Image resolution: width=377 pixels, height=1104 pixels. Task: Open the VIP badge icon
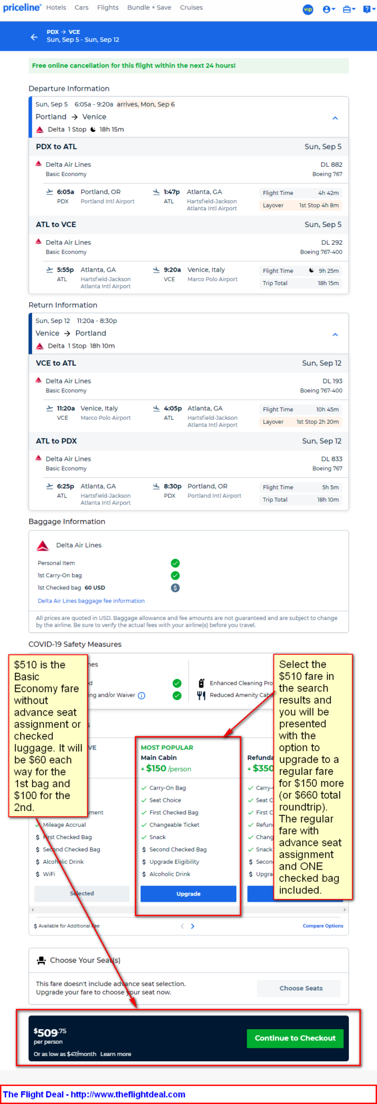tap(308, 10)
